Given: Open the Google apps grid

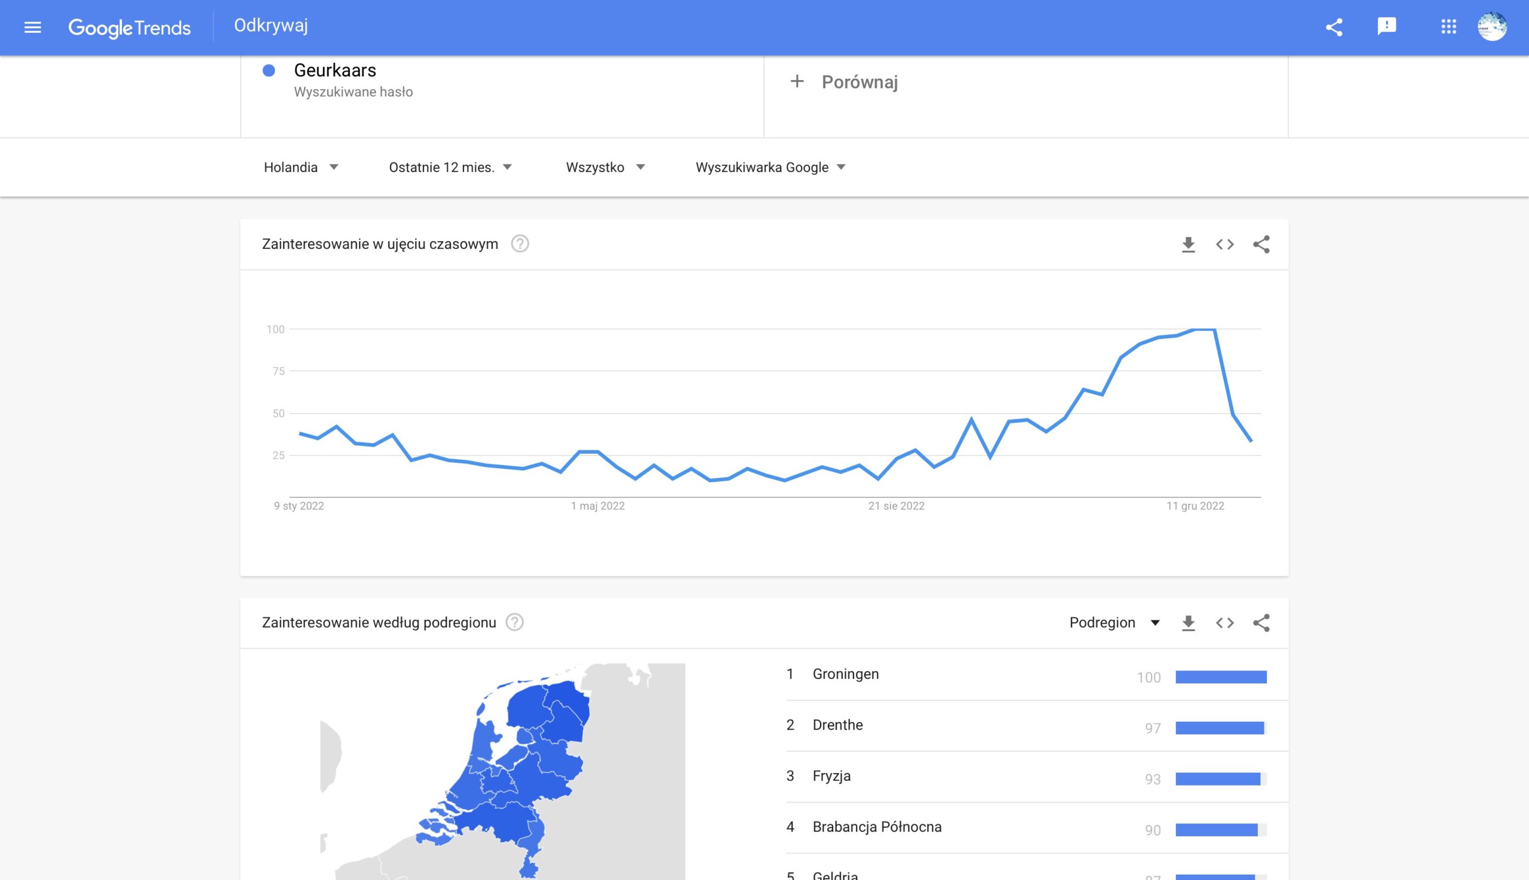Looking at the screenshot, I should tap(1448, 27).
